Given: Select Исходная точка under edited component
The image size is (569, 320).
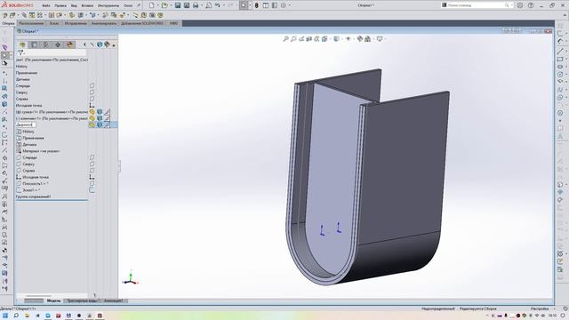Looking at the screenshot, I should [x=36, y=177].
